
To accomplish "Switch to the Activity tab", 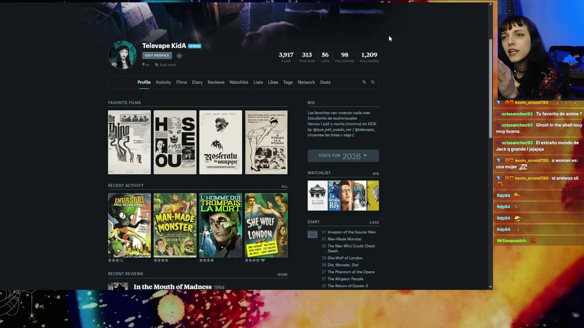I will [163, 82].
